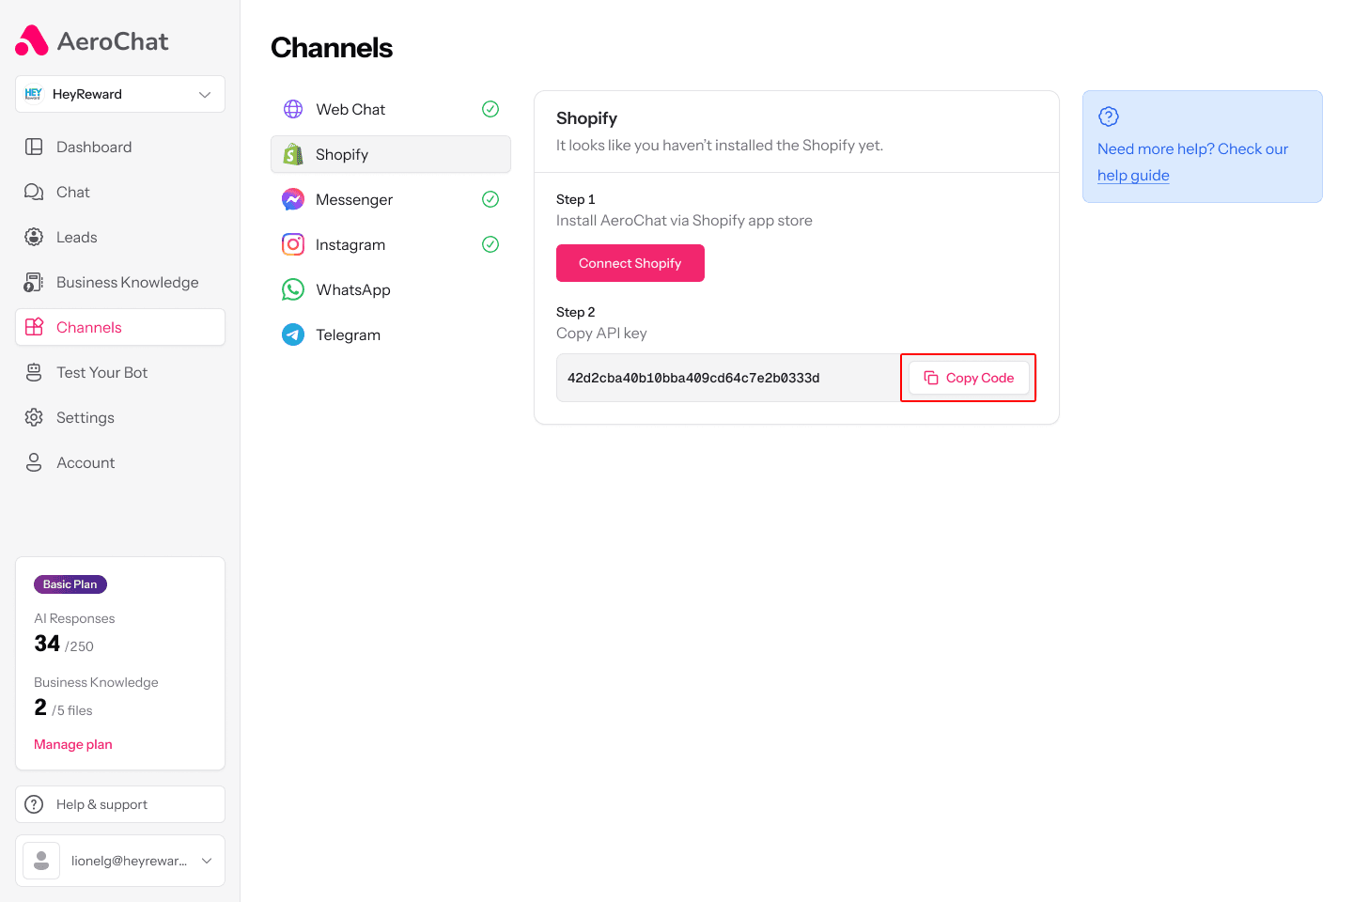Image resolution: width=1353 pixels, height=902 pixels.
Task: Select the Instagram channel
Action: coord(391,244)
